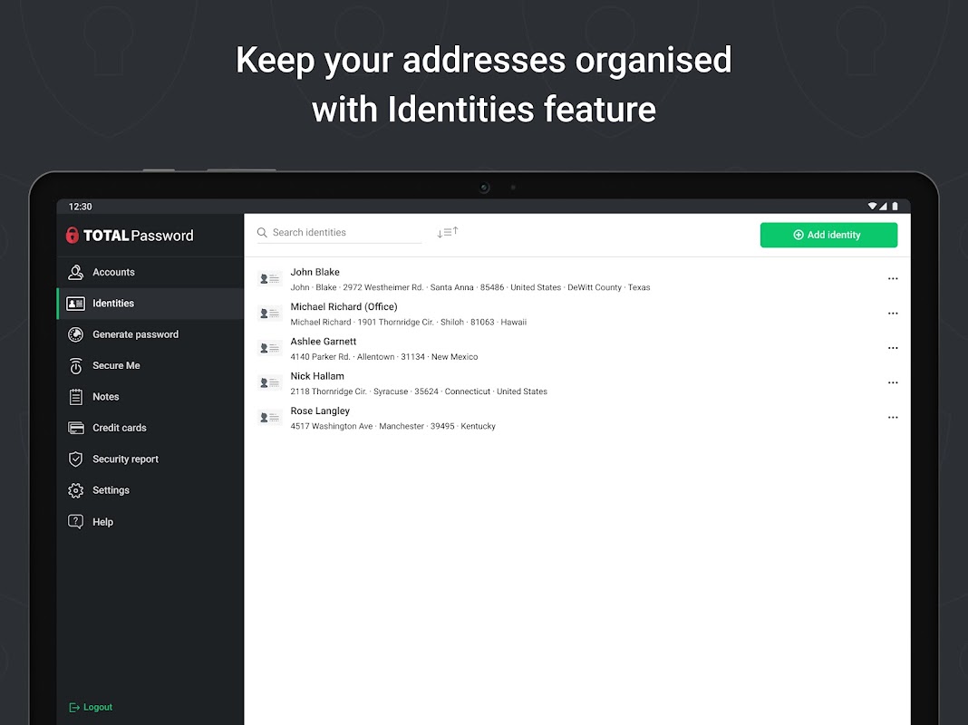
Task: Select the Rose Langley entry name
Action: click(320, 411)
